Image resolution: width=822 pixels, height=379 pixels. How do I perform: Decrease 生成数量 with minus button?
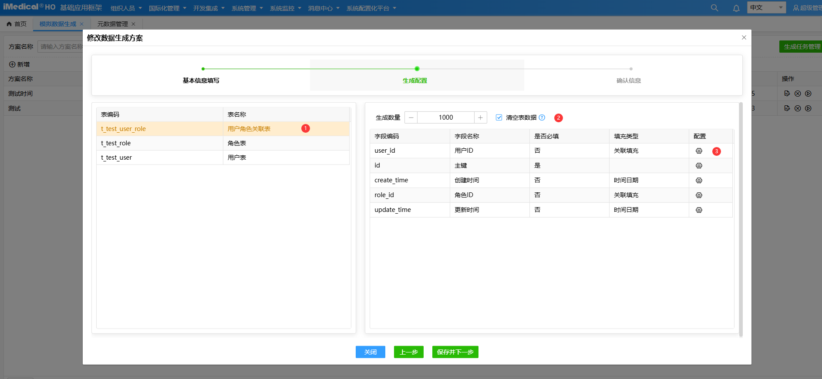click(411, 117)
